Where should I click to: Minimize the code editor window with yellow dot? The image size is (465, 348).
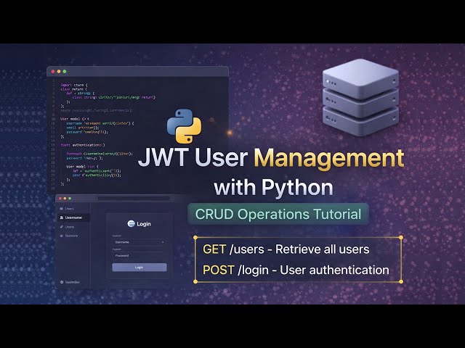59,72
